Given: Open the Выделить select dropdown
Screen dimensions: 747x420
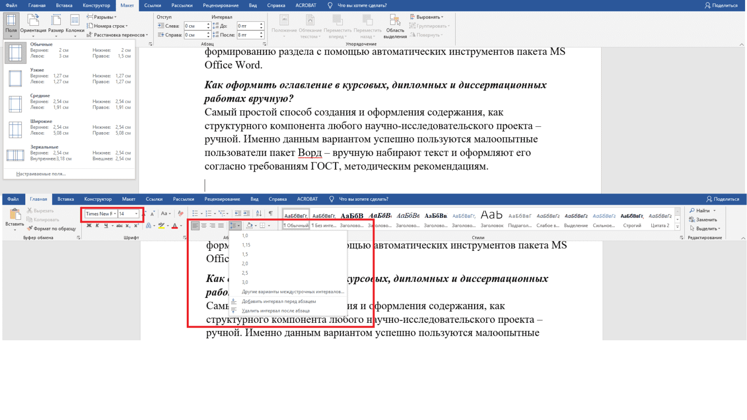Looking at the screenshot, I should [705, 228].
